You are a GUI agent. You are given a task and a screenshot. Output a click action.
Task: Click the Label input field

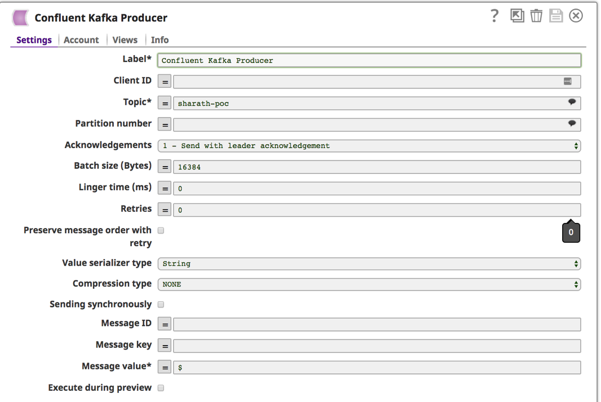pyautogui.click(x=369, y=60)
